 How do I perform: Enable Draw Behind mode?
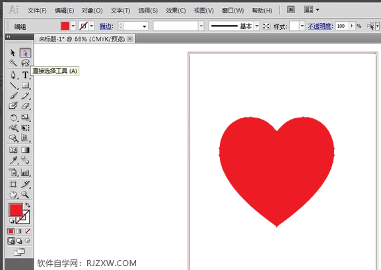19,240
